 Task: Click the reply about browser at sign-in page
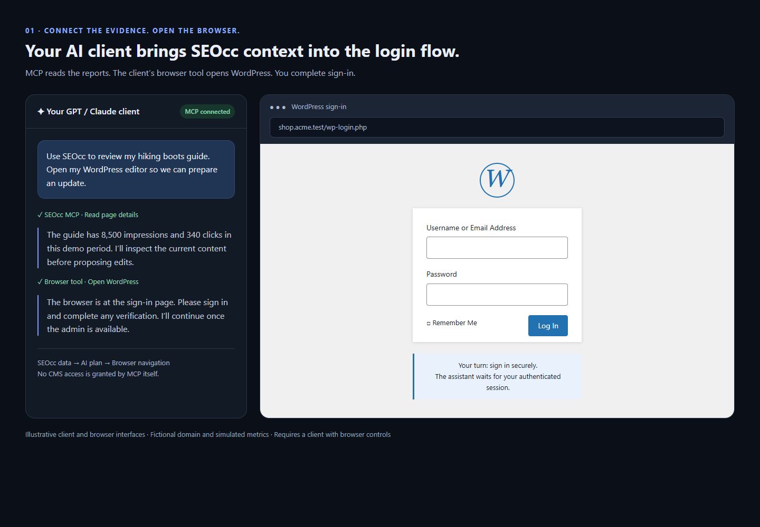point(137,316)
